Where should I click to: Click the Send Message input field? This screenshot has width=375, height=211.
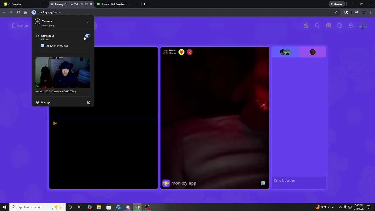(x=299, y=181)
